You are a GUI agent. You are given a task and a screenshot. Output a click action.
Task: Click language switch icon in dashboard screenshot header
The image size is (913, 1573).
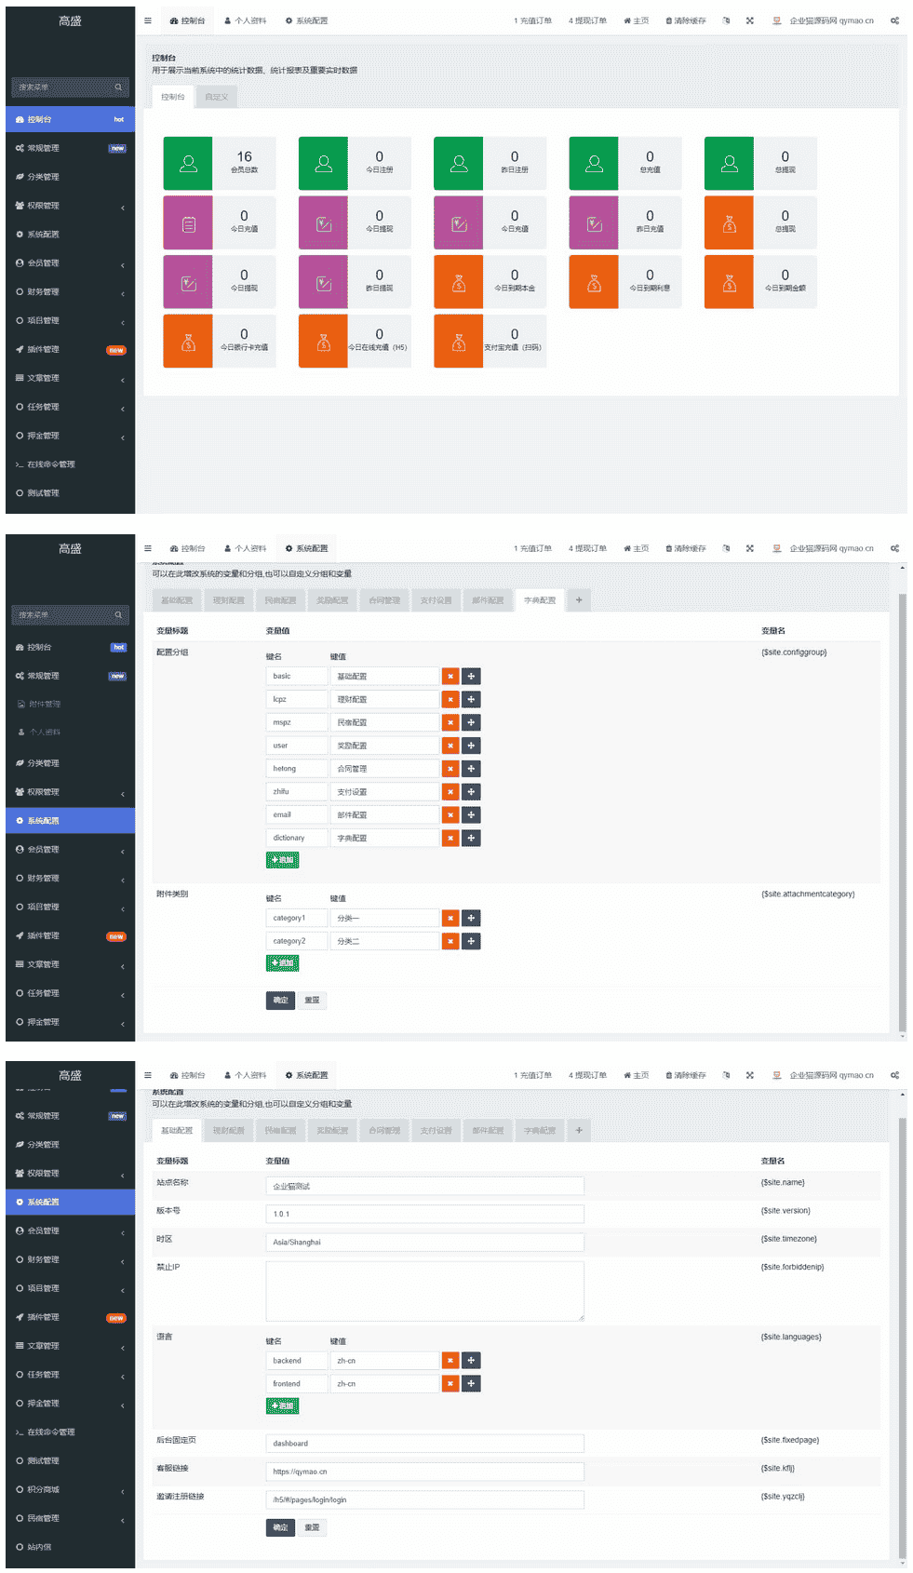coord(726,20)
